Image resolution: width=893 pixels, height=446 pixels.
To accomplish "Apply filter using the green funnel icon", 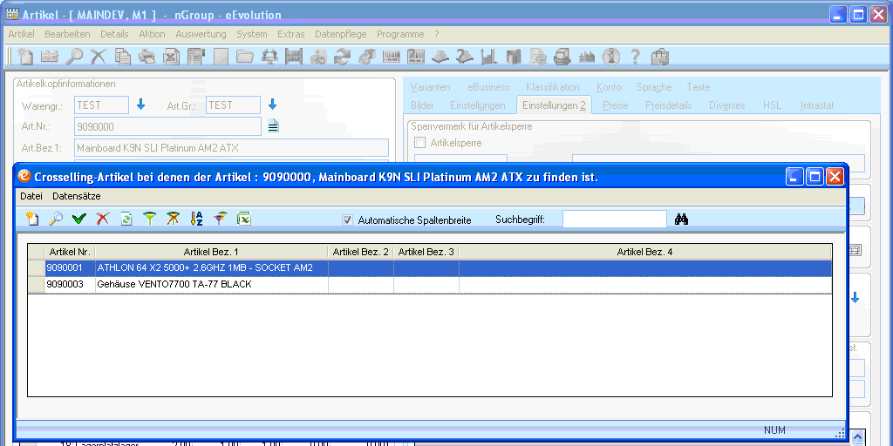I will tap(150, 220).
